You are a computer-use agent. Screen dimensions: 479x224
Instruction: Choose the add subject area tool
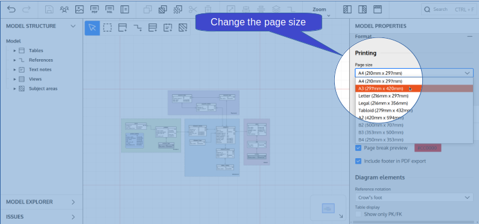coord(183,28)
